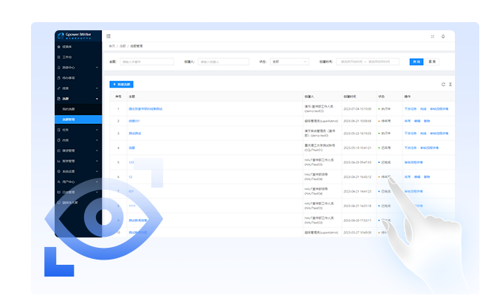This screenshot has width=480, height=295.
Task: Click the column settings icon beside refresh
Action: click(450, 85)
